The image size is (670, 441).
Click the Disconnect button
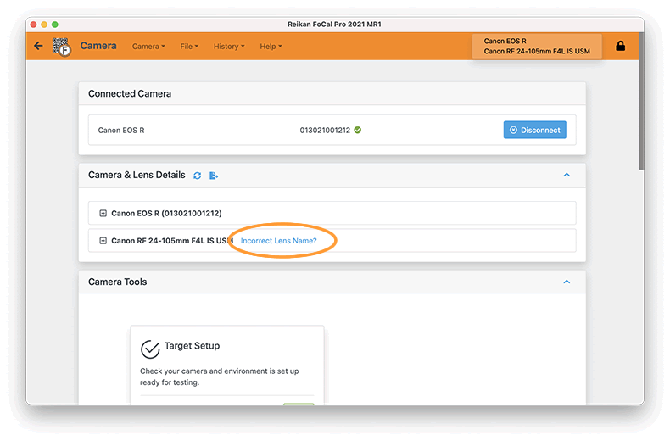[x=534, y=130]
